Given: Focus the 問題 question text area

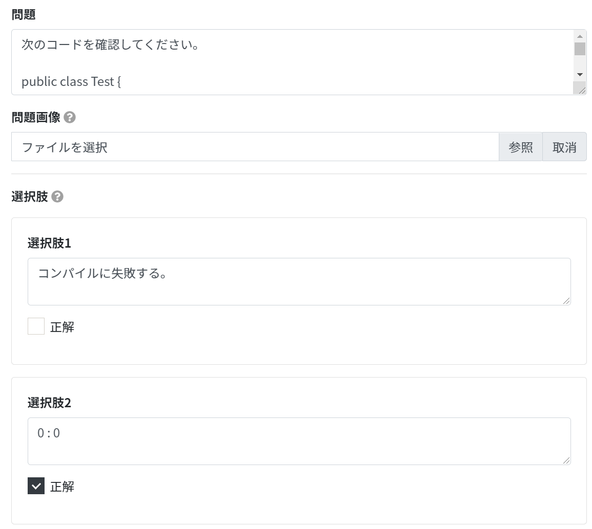Looking at the screenshot, I should coord(292,62).
